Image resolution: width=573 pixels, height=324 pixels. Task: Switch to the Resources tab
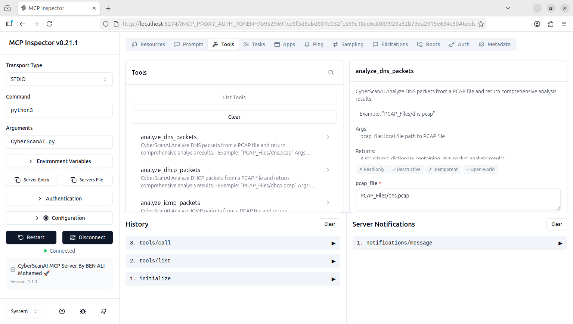tap(148, 44)
